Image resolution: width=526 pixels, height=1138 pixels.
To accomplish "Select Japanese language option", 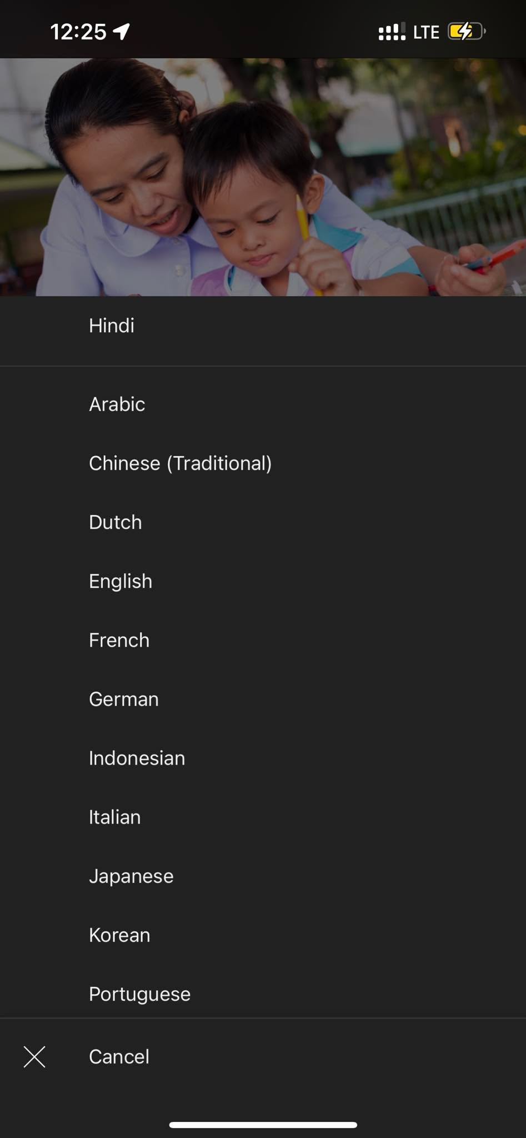I will (x=263, y=876).
